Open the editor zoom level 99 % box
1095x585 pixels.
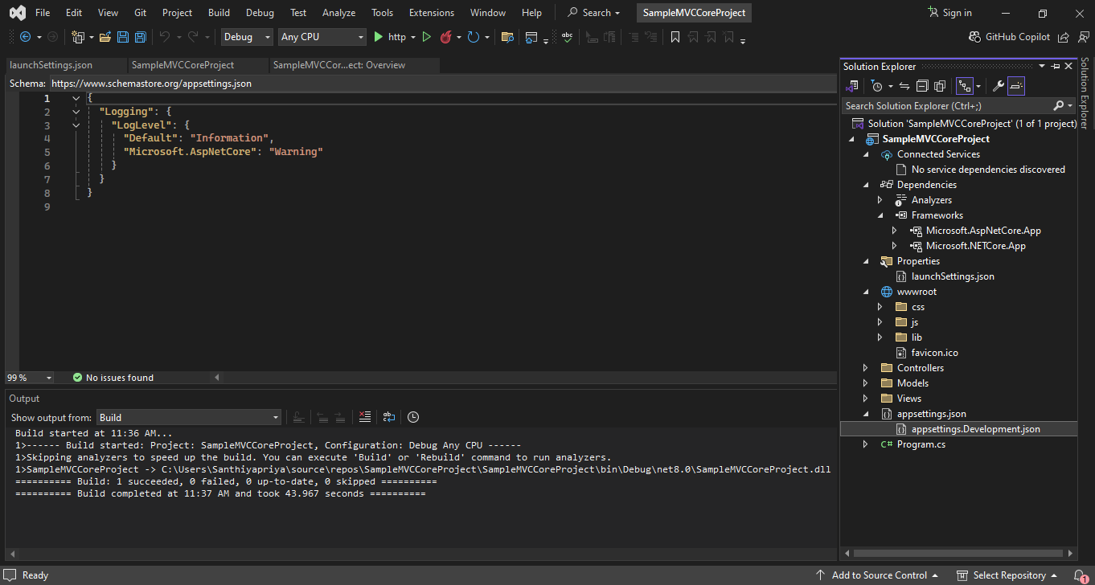(29, 378)
